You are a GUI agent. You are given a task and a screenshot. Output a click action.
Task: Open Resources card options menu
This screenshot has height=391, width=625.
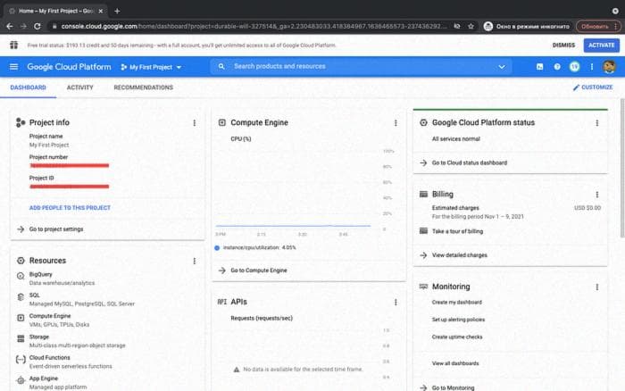[194, 261]
